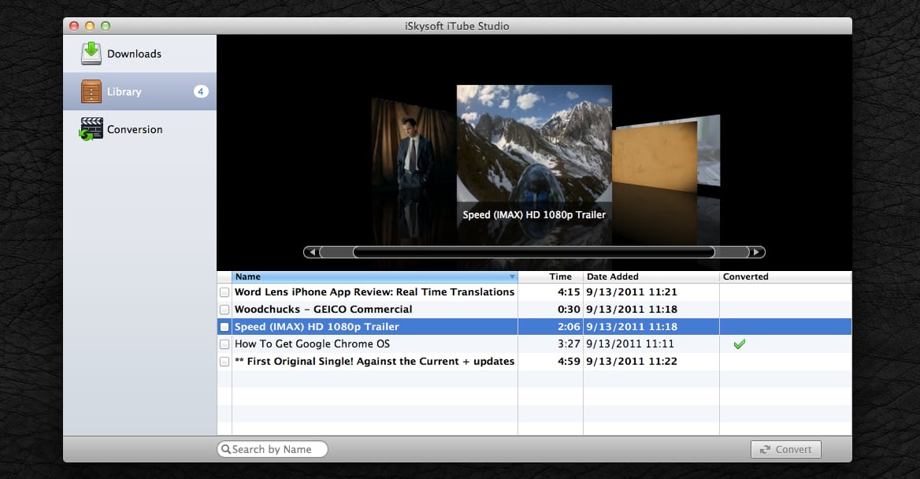This screenshot has height=479, width=920.
Task: Select row 'Woodchucks - GEICO Commercial'
Action: point(535,310)
